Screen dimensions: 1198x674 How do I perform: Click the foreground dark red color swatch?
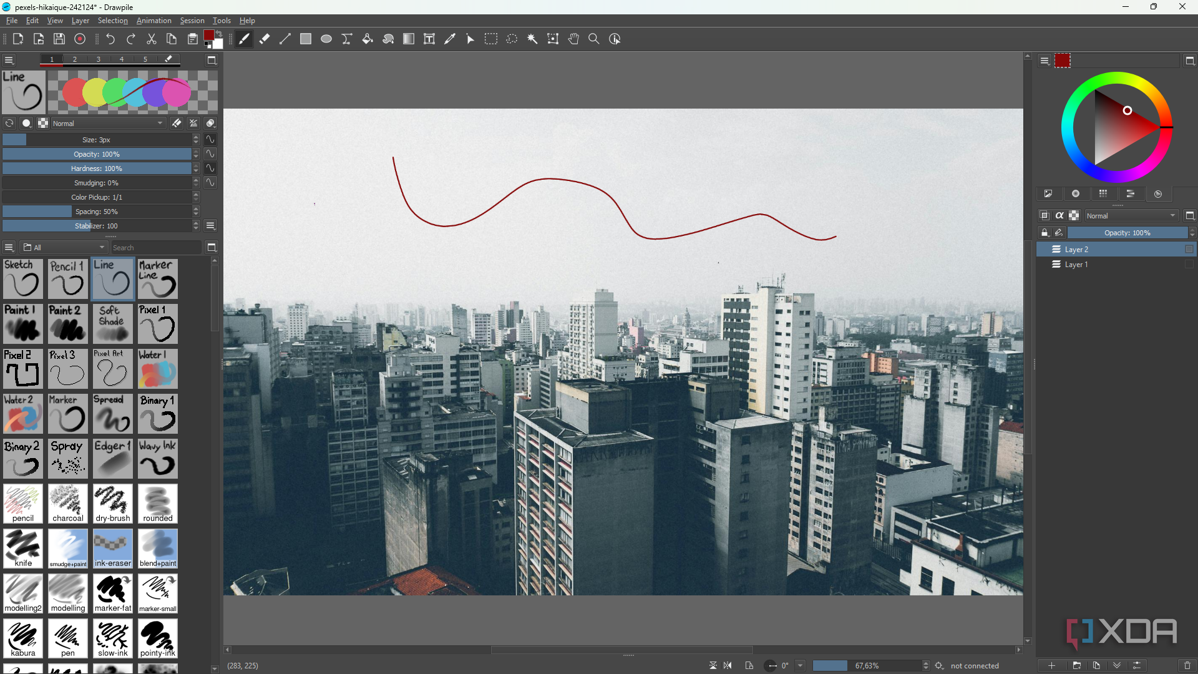point(209,35)
